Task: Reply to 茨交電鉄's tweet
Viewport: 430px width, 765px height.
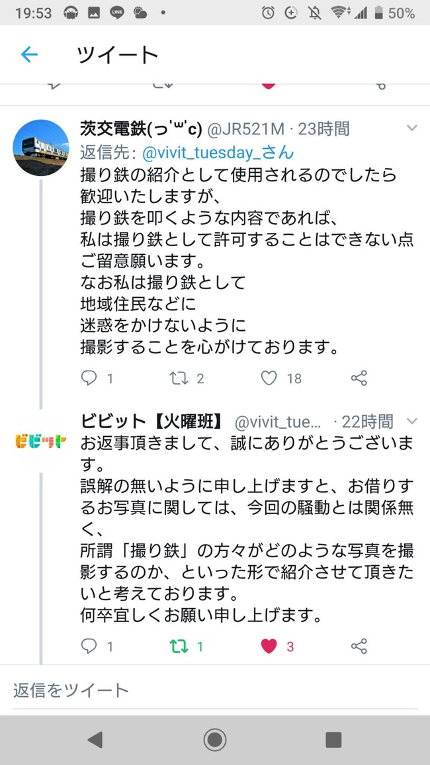Action: point(89,378)
